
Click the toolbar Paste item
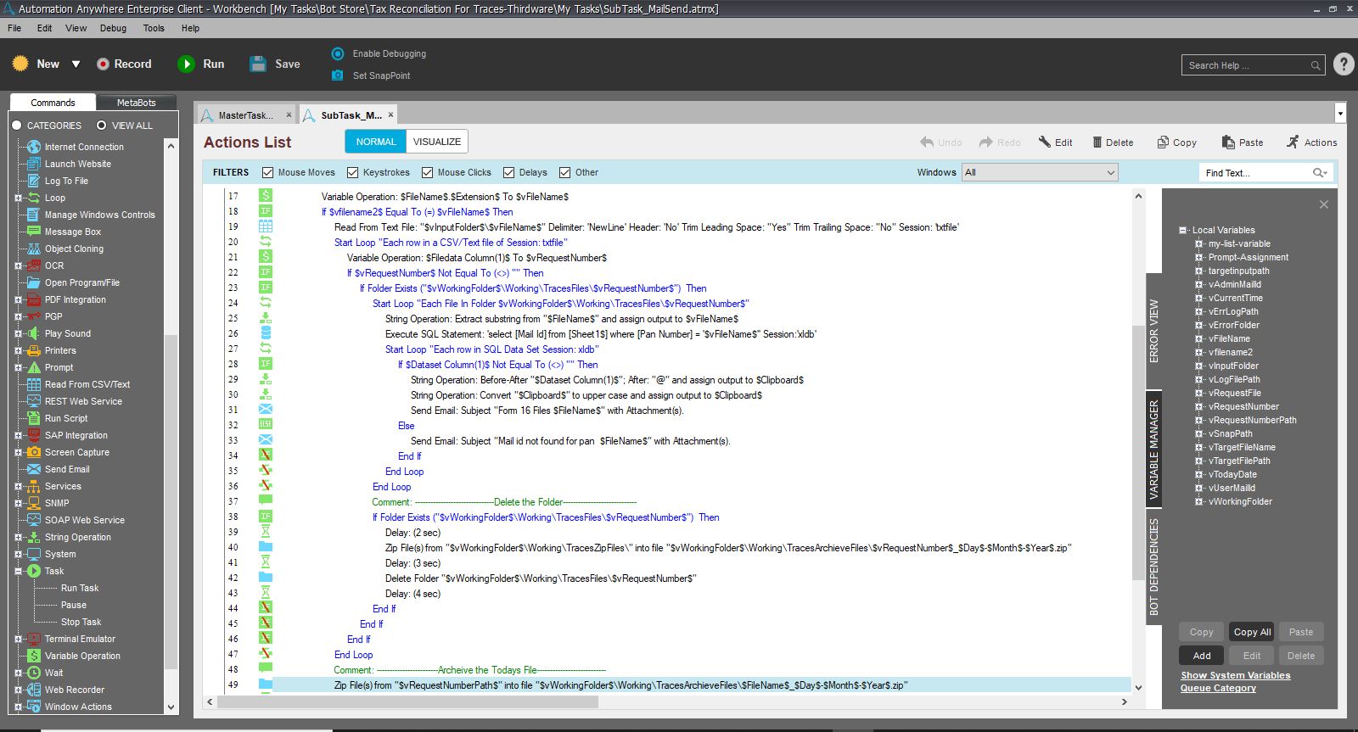(x=1243, y=142)
